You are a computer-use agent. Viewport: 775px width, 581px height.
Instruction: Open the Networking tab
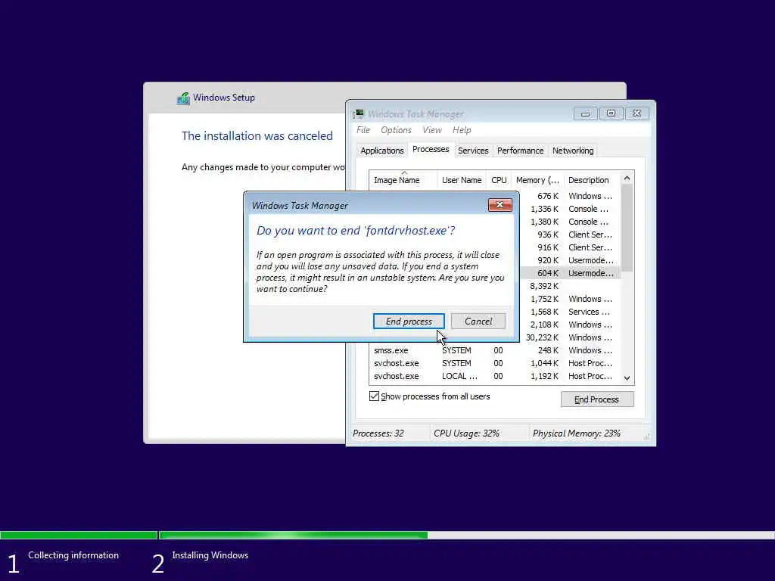[573, 151]
